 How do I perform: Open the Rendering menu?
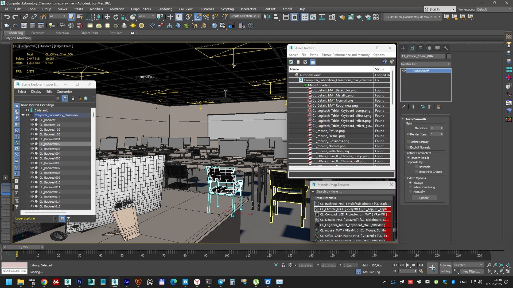(165, 9)
